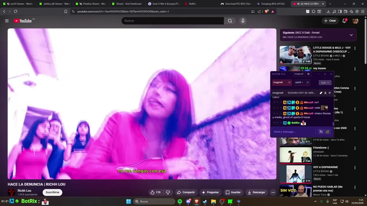The height and width of the screenshot is (206, 367).
Task: Open KickTalk 7TV emote picker
Action: click(x=321, y=132)
